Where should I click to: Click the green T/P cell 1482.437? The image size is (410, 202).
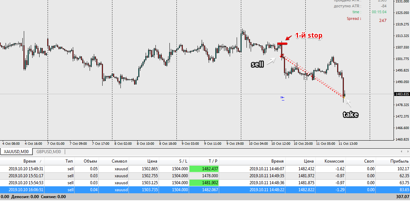pos(204,169)
